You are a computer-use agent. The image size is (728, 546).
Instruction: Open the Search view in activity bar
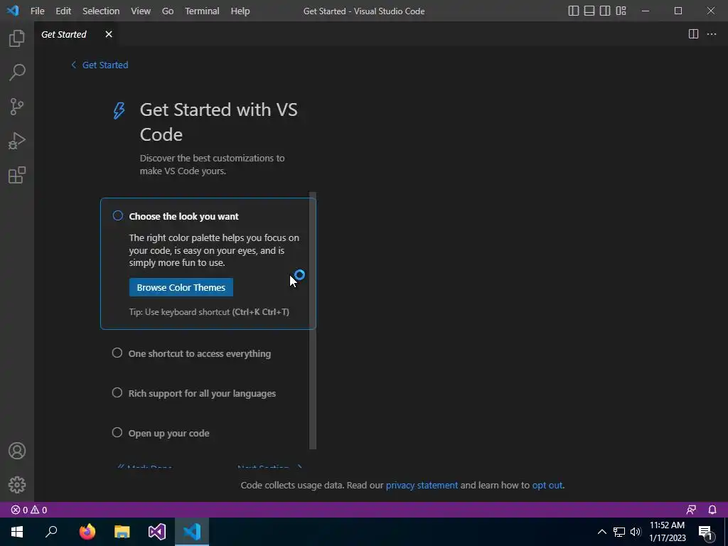pyautogui.click(x=17, y=73)
